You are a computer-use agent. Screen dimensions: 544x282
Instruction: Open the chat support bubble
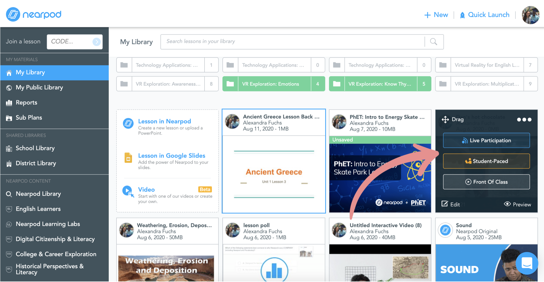(x=527, y=263)
